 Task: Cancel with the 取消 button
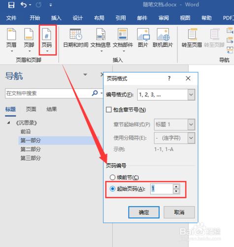coord(179,212)
